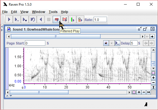Click the page scrollbar right arrow
Screen dimensions: 158x110
click(x=142, y=37)
